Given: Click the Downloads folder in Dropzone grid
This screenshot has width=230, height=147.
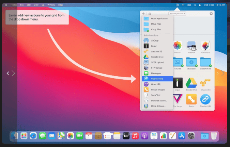Looking at the screenshot, I should pos(191,62).
